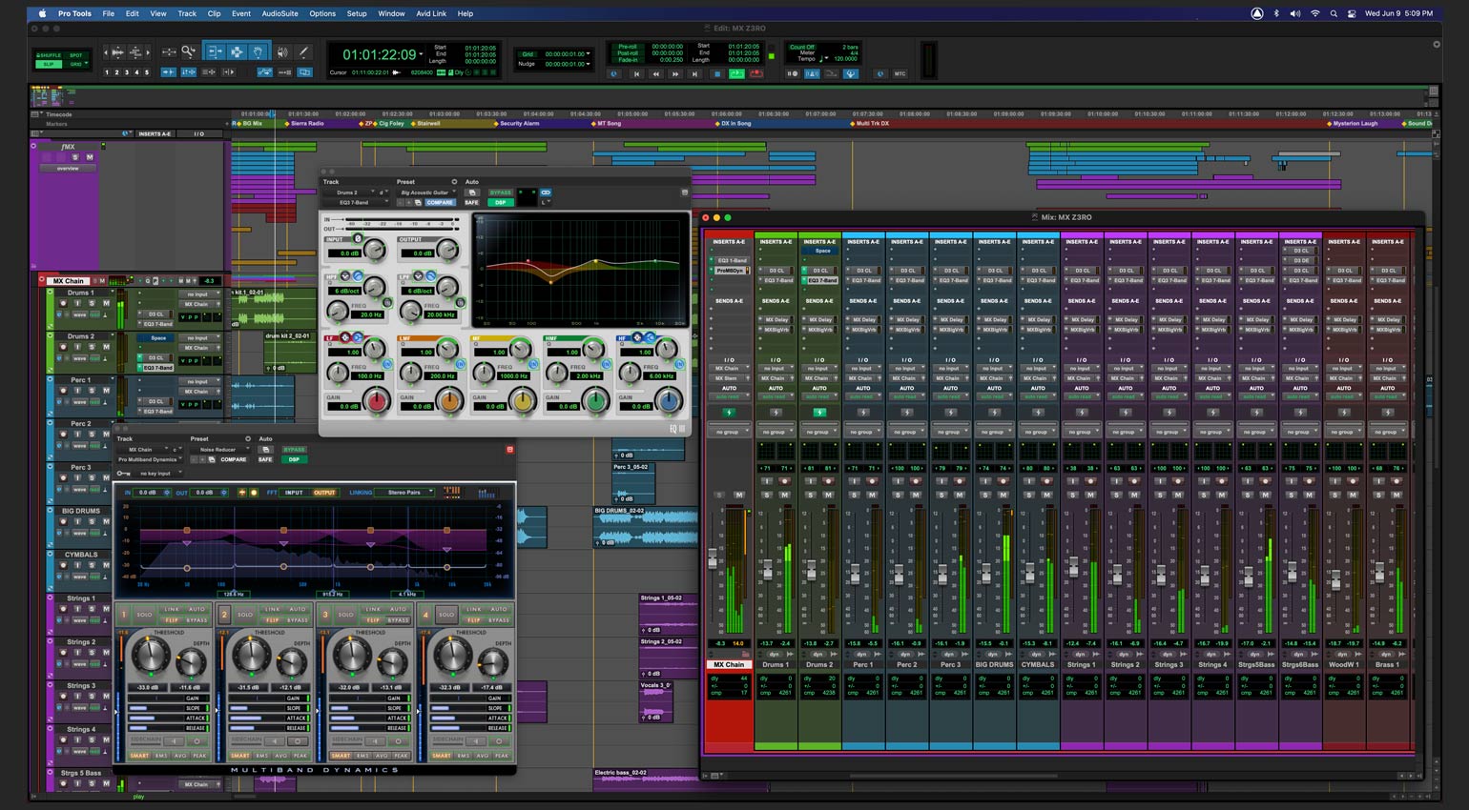The height and width of the screenshot is (810, 1469).
Task: Toggle SOLO for Multiband Dynamics band 1
Action: click(145, 615)
